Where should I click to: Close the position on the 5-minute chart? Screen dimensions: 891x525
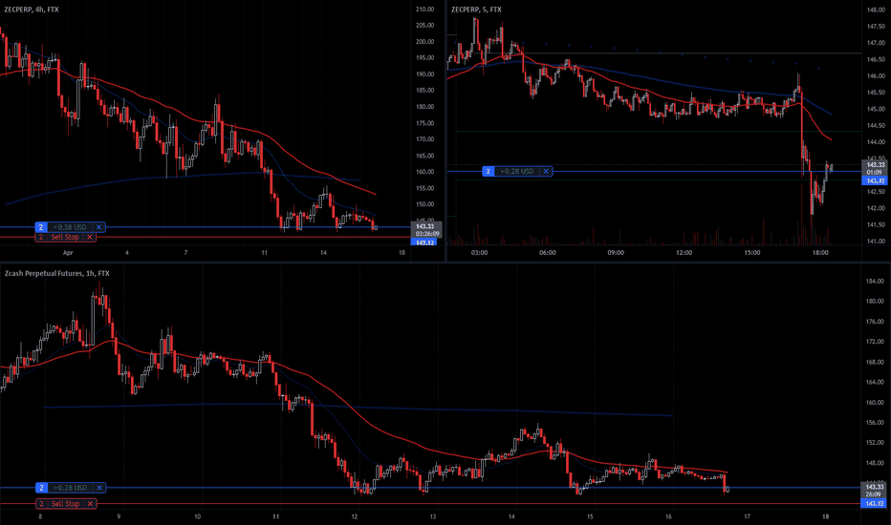pos(546,172)
